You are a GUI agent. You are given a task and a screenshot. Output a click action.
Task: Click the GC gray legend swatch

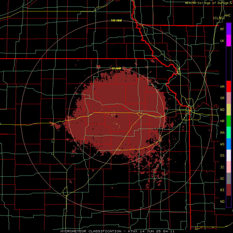click(x=229, y=178)
